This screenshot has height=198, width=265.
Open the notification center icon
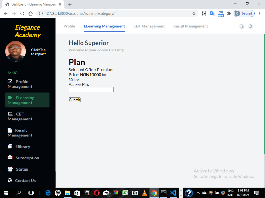[x=256, y=193]
